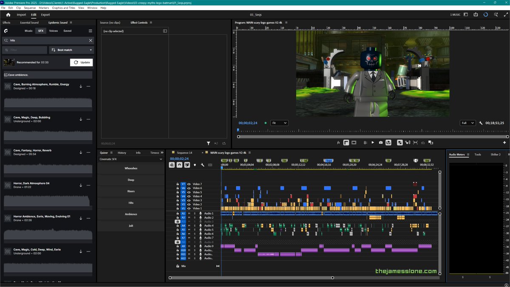Download the Cave, Burning Atmosphere sound
The height and width of the screenshot is (287, 510).
tap(81, 86)
